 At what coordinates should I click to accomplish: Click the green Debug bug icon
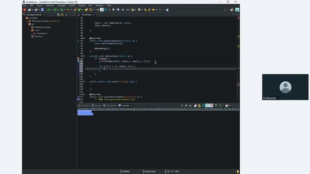pyautogui.click(x=48, y=10)
